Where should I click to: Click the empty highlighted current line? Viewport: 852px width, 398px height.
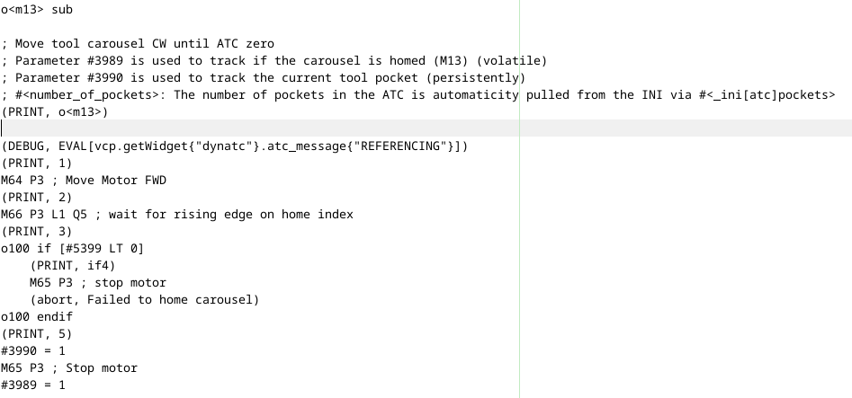tap(426, 128)
